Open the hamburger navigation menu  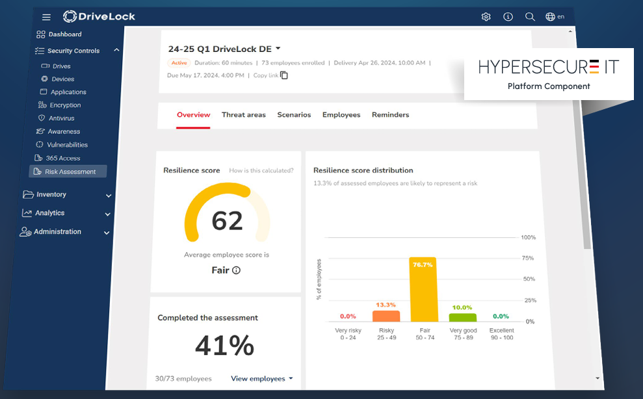coord(46,18)
